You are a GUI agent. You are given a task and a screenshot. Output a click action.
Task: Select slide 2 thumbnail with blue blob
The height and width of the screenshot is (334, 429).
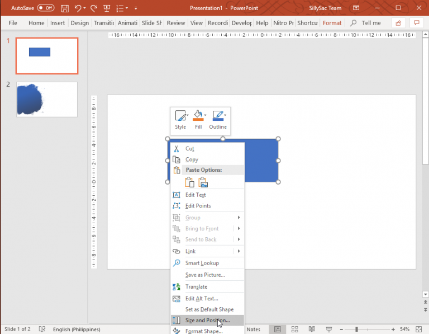pyautogui.click(x=47, y=100)
